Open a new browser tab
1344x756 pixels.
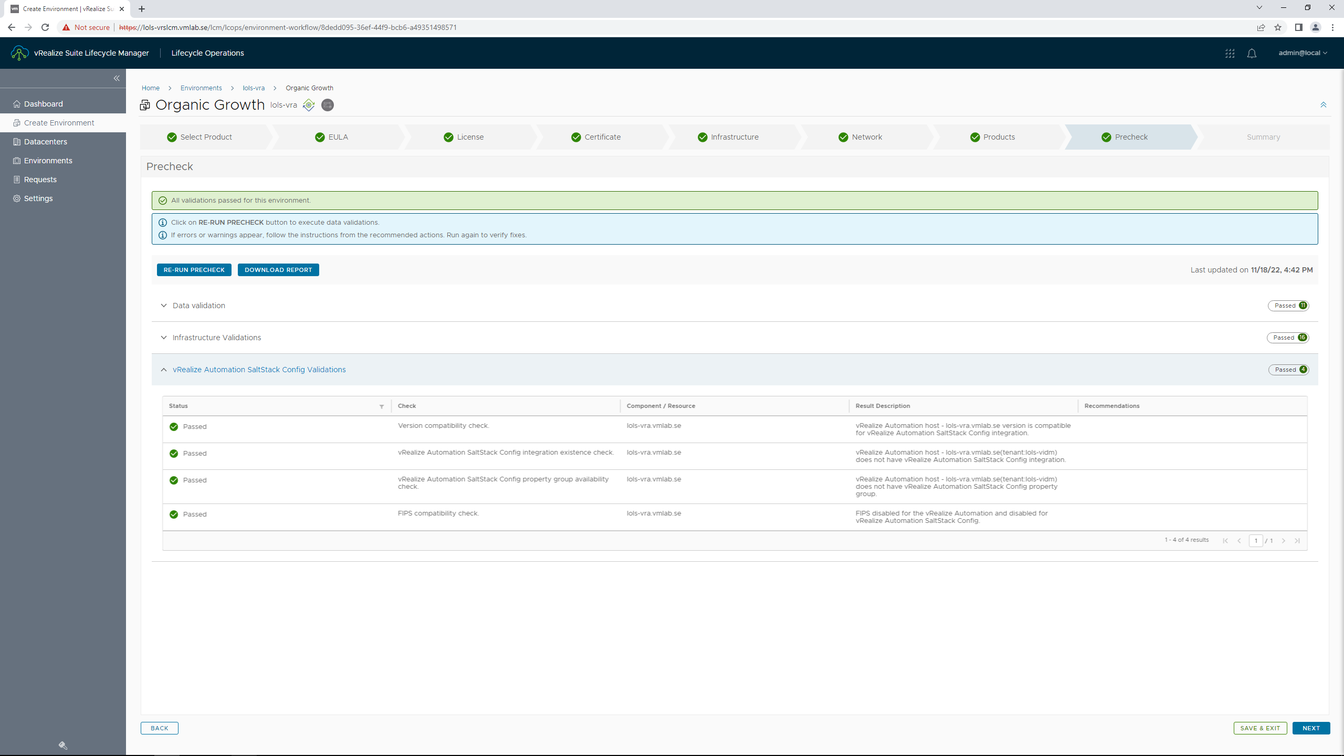coord(142,9)
